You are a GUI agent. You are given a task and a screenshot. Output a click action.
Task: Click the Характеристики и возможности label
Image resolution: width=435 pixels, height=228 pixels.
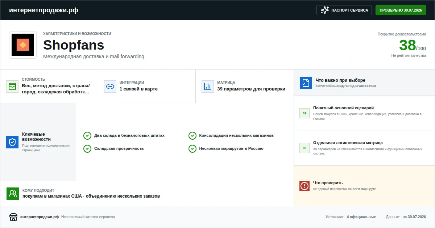77,34
